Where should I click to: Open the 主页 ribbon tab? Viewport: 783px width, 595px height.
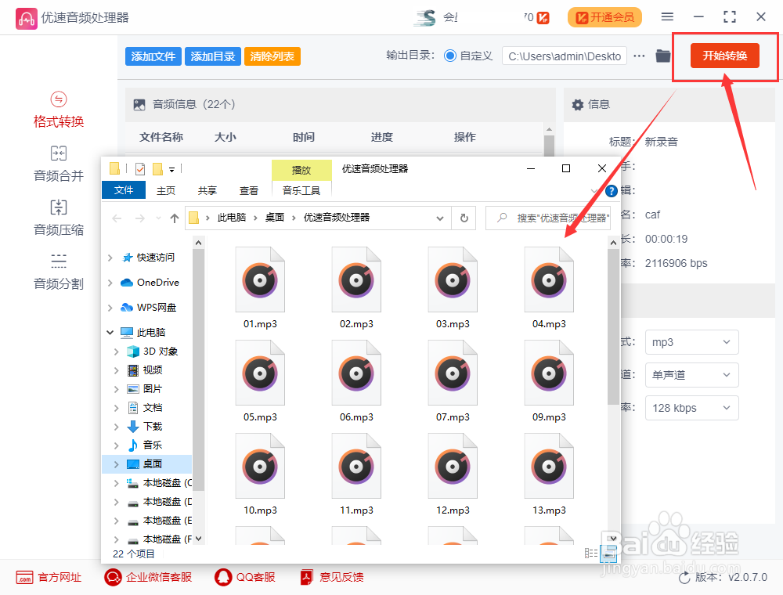166,190
